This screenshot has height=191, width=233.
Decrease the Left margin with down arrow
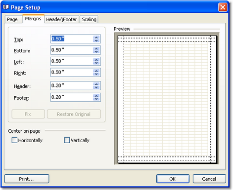[x=96, y=63]
